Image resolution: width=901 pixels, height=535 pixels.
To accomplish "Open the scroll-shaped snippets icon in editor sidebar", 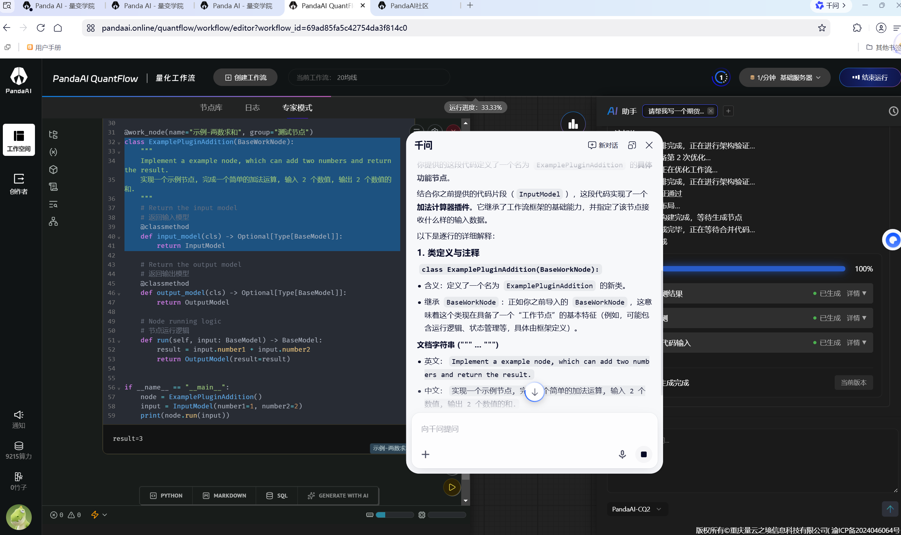I will [x=54, y=187].
